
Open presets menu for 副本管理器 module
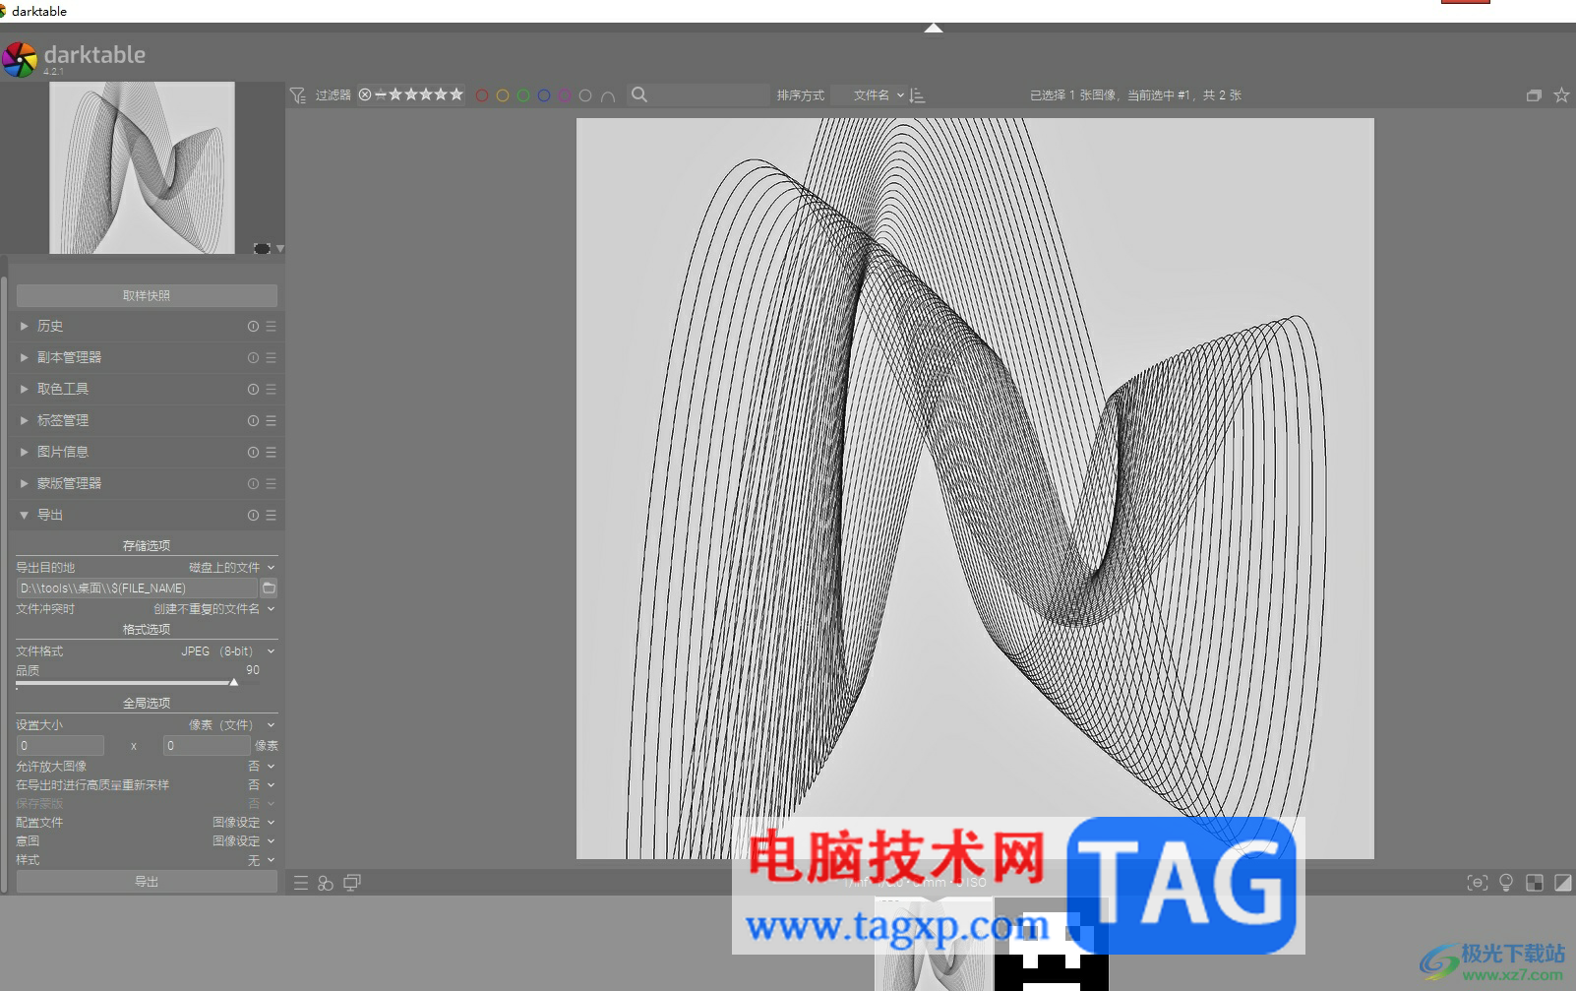271,357
